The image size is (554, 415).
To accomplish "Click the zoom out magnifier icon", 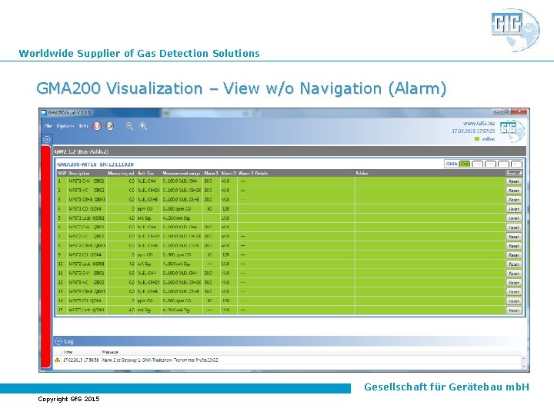I will (x=130, y=126).
